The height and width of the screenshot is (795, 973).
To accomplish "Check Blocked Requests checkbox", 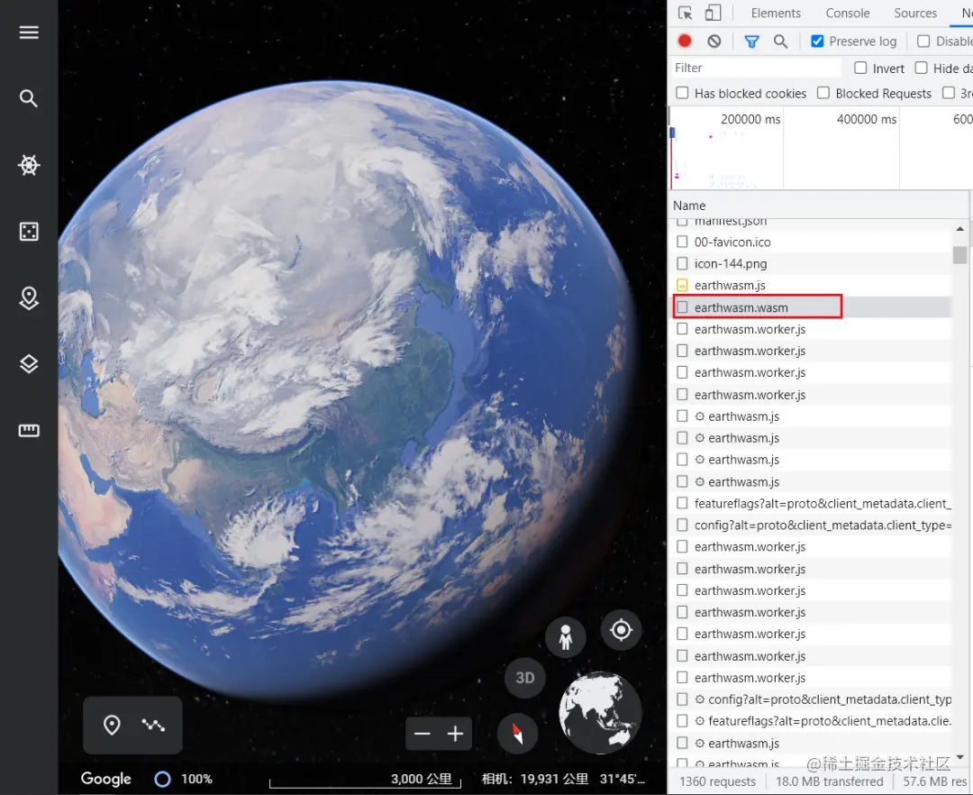I will [x=823, y=93].
